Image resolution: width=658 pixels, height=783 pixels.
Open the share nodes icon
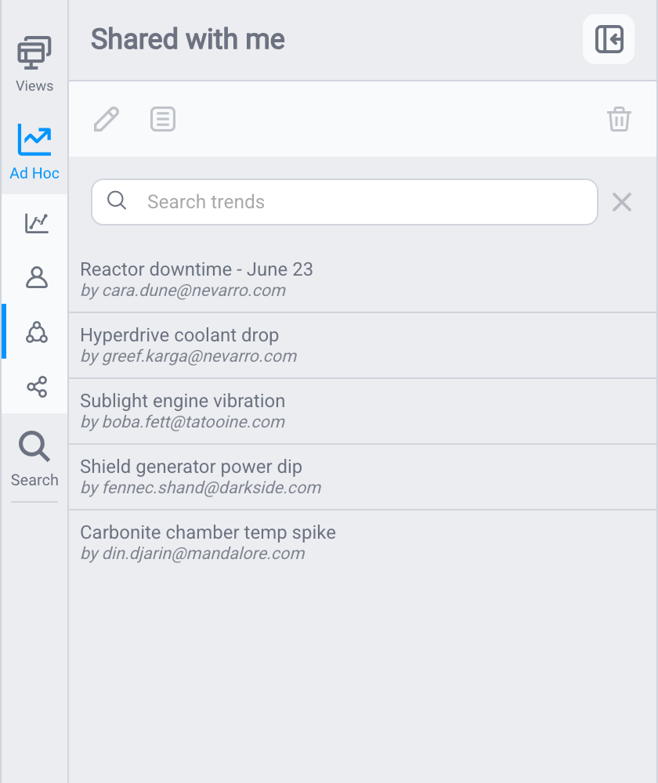(x=37, y=387)
